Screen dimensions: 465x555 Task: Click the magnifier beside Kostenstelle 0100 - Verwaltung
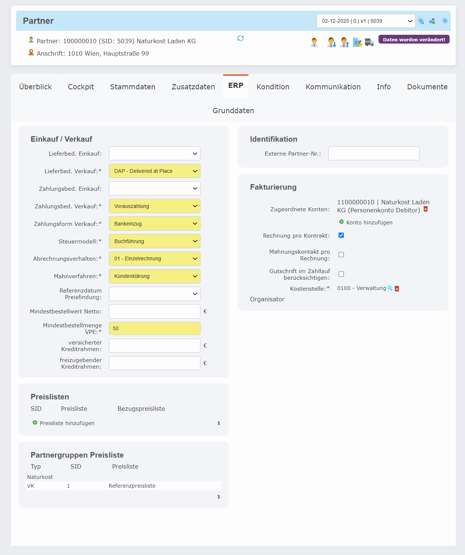(389, 288)
